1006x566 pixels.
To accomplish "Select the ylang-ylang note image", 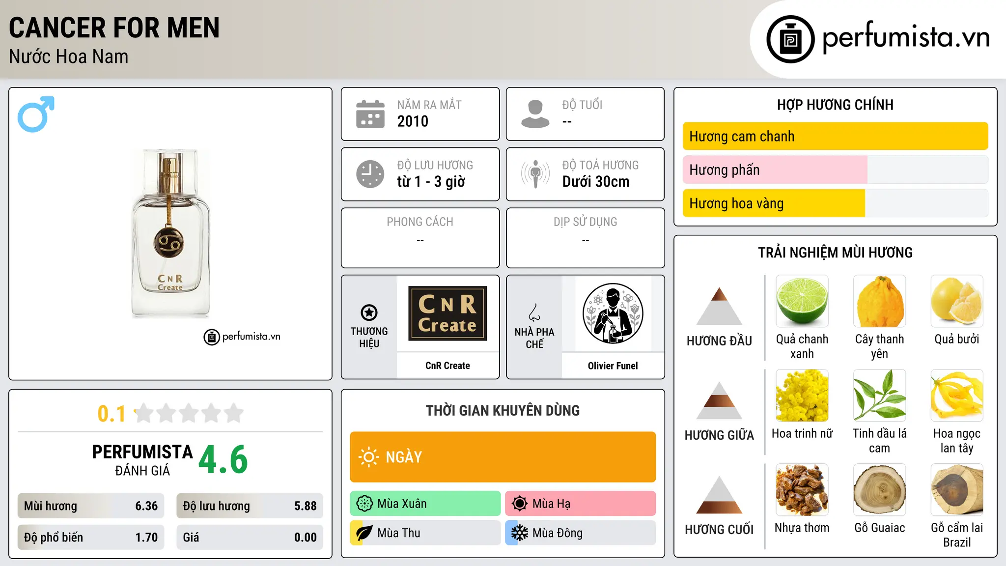I will pyautogui.click(x=957, y=396).
